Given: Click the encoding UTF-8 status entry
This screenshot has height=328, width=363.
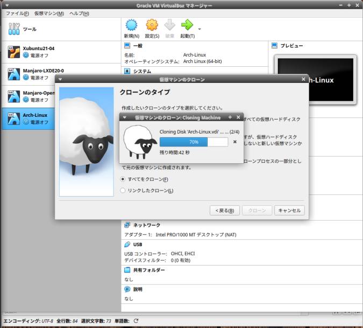Looking at the screenshot, I should (29, 321).
